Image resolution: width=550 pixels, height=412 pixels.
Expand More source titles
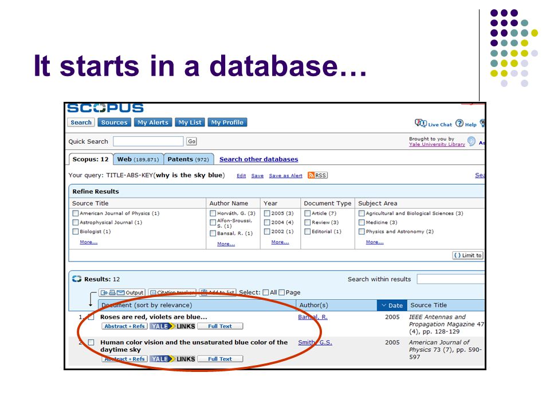tap(88, 241)
